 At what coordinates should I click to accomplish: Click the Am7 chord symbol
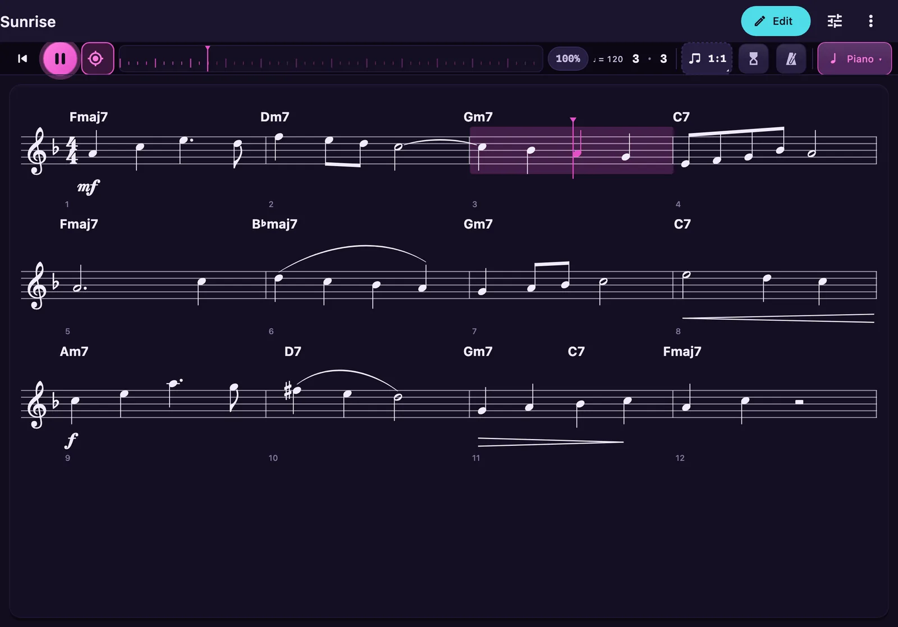pyautogui.click(x=74, y=351)
